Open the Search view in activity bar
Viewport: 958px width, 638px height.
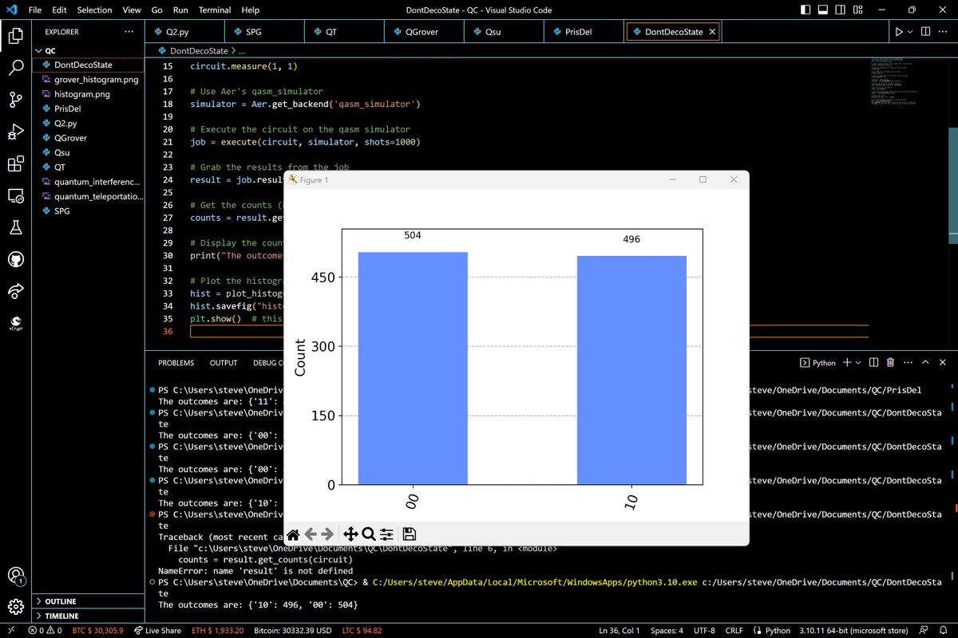[x=16, y=68]
